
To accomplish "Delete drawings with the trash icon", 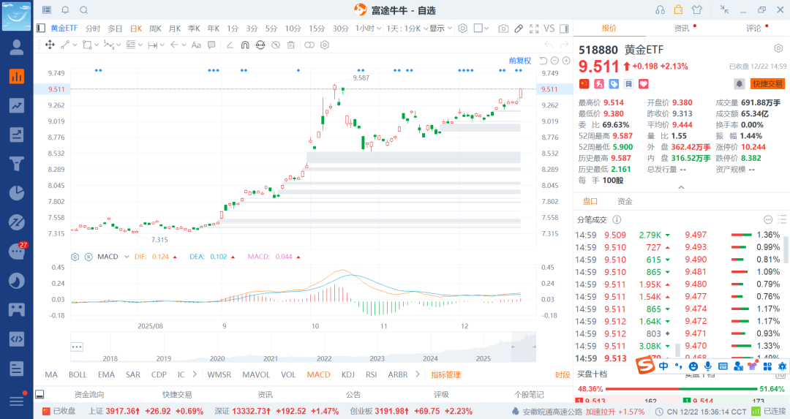I will click(x=290, y=45).
